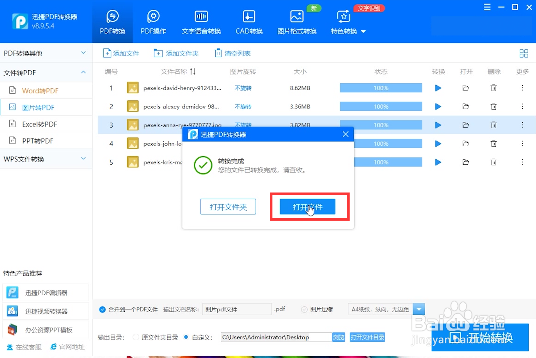Image resolution: width=536 pixels, height=358 pixels.
Task: Contact 在线客服 support
Action: [x=24, y=347]
